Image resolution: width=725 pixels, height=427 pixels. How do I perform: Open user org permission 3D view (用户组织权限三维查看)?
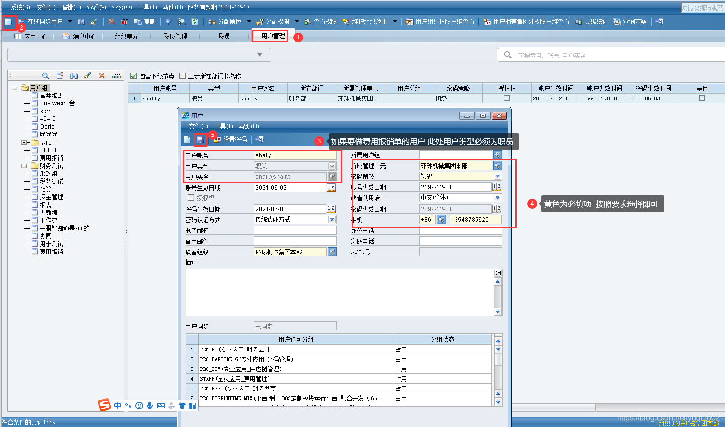pyautogui.click(x=440, y=21)
